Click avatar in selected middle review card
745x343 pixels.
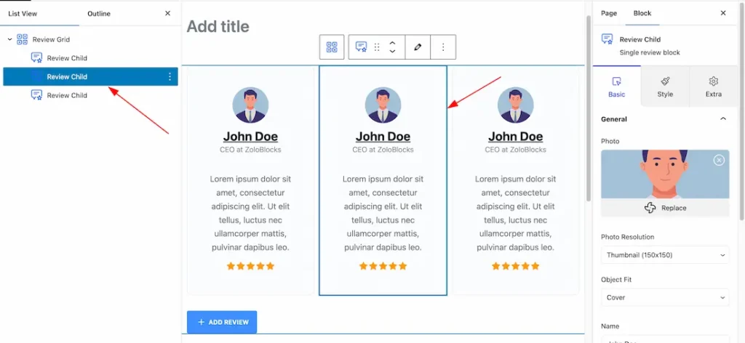pos(383,105)
